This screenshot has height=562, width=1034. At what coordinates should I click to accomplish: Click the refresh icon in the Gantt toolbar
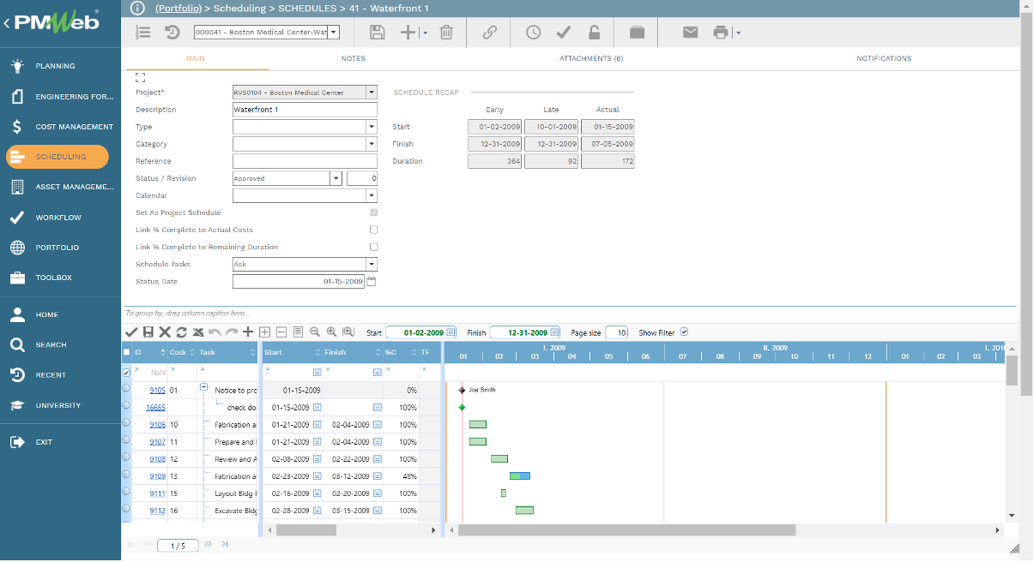tap(182, 332)
